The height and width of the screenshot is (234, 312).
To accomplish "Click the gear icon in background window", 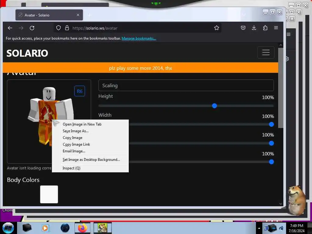I will [x=287, y=59].
